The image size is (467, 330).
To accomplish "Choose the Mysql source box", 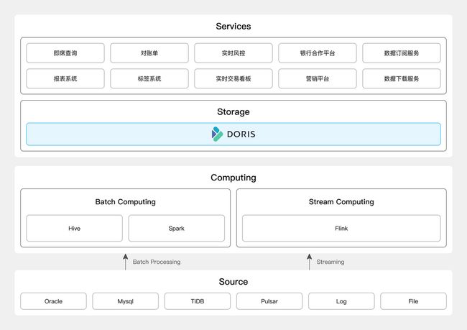I will pyautogui.click(x=126, y=301).
